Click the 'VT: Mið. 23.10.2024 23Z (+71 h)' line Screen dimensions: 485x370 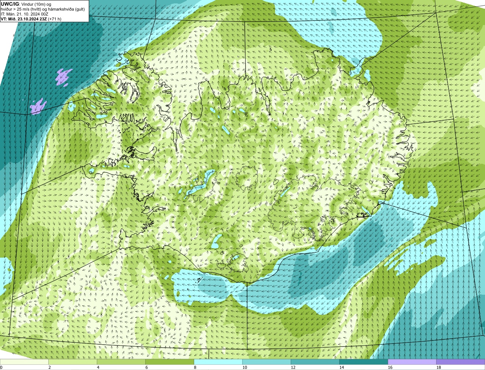tap(31, 19)
